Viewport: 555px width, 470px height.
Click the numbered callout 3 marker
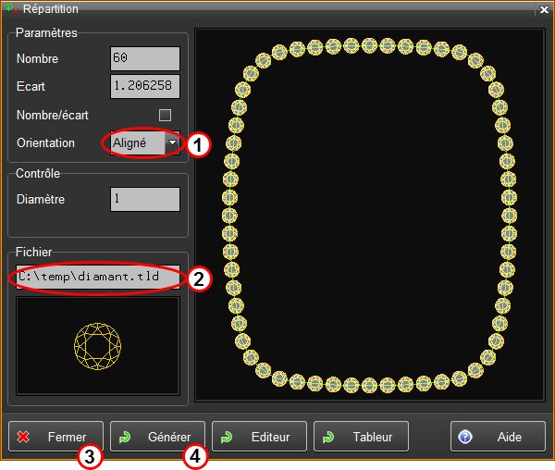click(88, 458)
